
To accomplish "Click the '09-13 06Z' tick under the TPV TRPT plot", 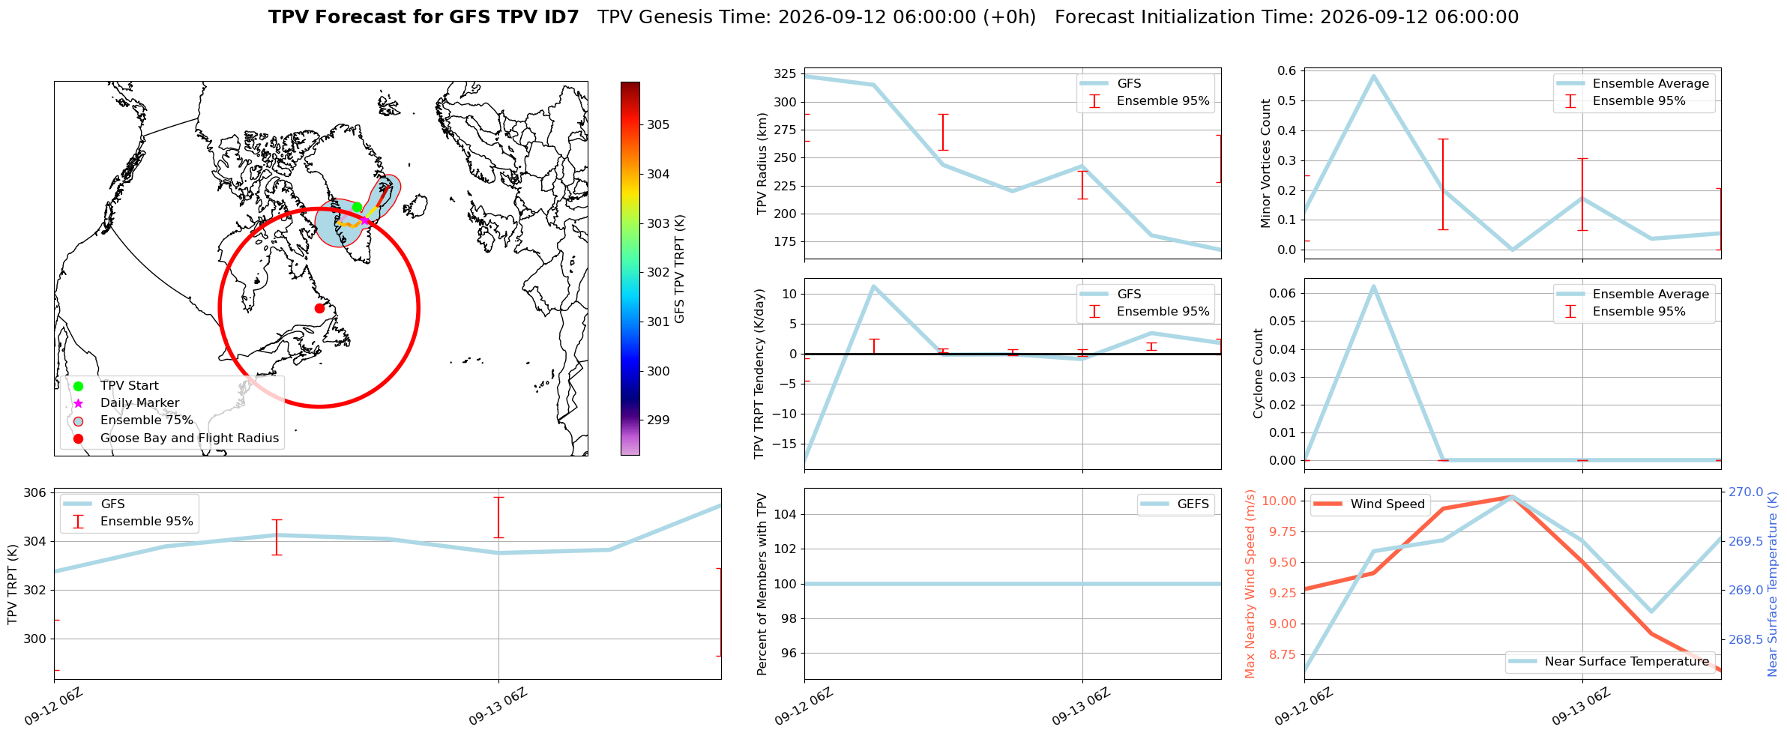I will pyautogui.click(x=498, y=706).
